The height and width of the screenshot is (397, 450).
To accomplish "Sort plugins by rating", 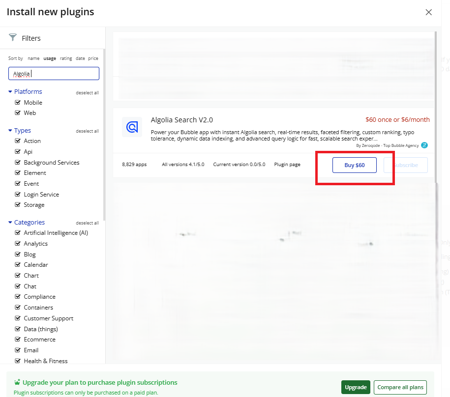I will pos(66,58).
